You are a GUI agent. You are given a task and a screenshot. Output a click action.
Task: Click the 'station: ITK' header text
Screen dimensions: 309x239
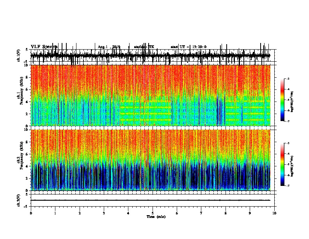click(144, 47)
